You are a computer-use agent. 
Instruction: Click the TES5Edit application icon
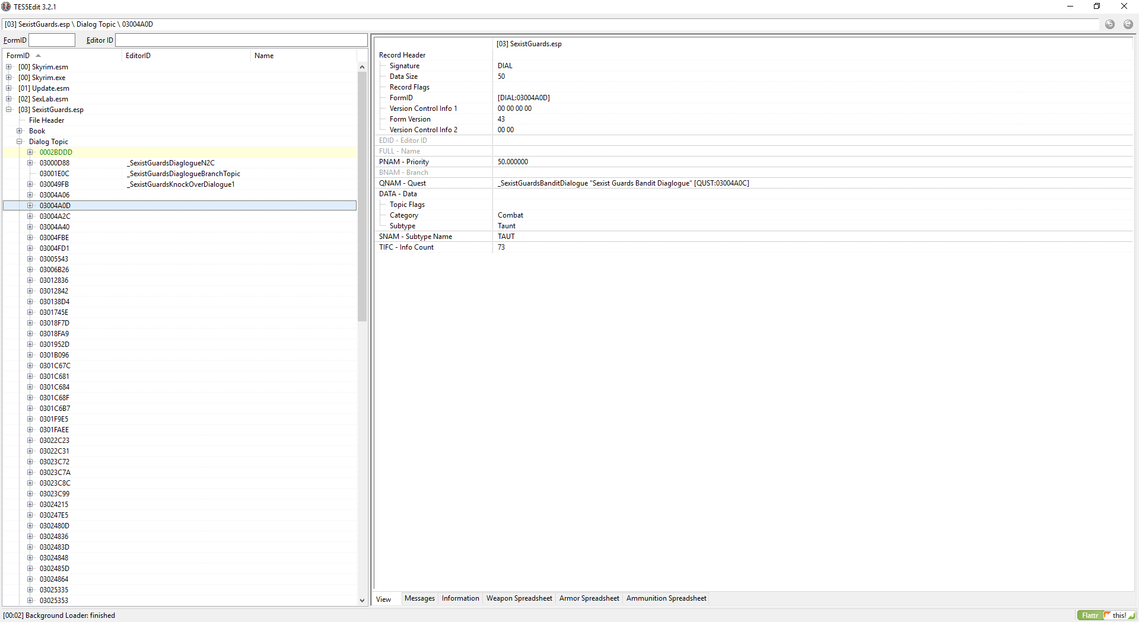7,7
